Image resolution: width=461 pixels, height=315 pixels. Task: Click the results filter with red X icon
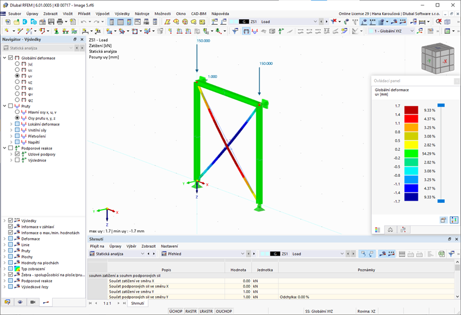pos(334,22)
